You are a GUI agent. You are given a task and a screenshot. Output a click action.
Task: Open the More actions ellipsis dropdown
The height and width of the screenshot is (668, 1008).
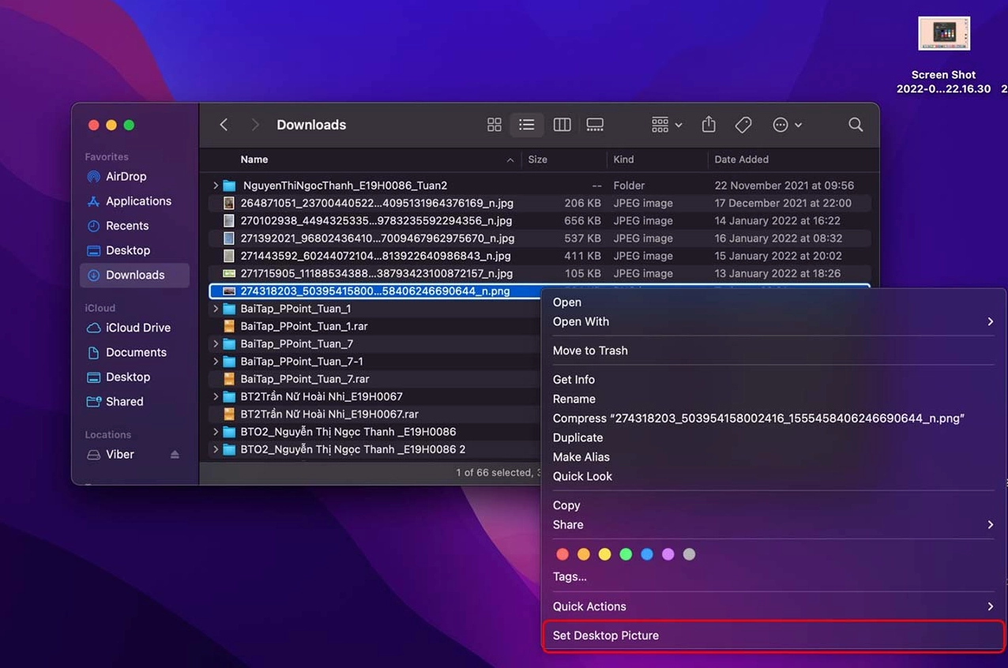[x=787, y=125]
